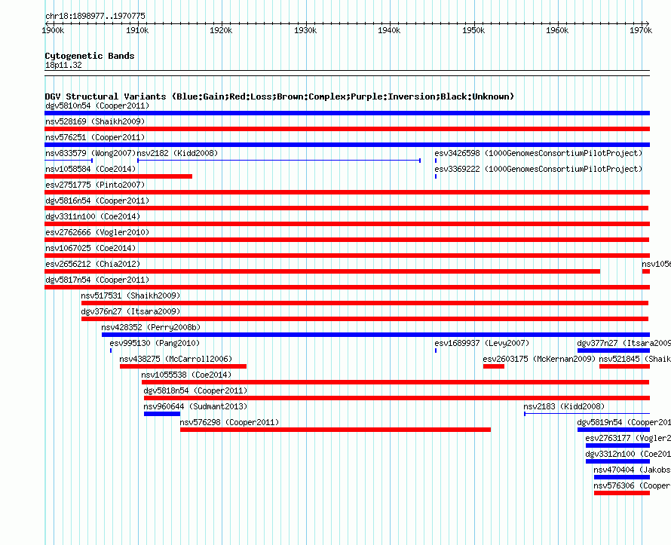Select the esv2656212 (Chia2012) label
The image size is (671, 545).
(93, 264)
